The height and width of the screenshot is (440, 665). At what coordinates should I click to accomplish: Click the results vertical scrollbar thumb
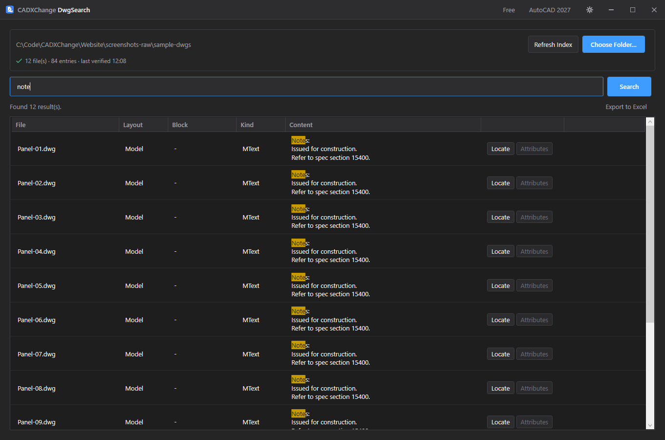650,224
